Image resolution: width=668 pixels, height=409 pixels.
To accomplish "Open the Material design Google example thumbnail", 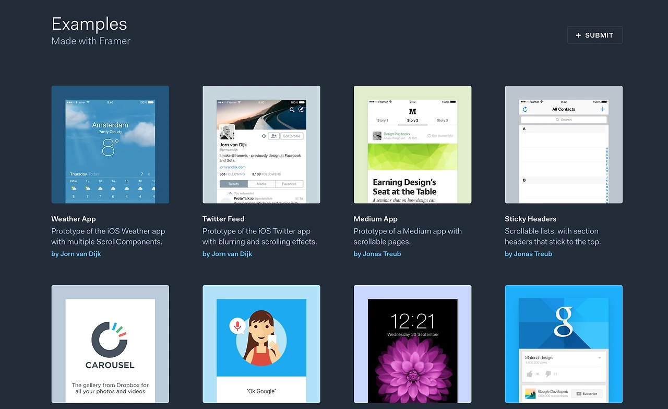I will tap(564, 344).
